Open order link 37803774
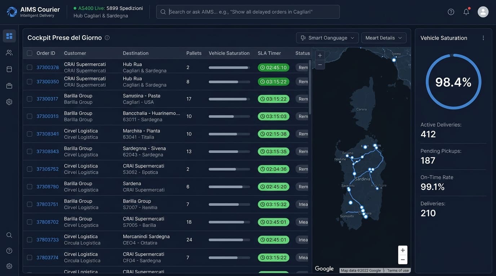The width and height of the screenshot is (496, 276). click(48, 257)
